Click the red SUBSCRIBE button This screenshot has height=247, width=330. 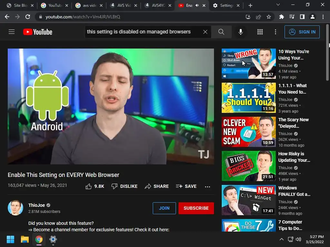[x=196, y=208]
